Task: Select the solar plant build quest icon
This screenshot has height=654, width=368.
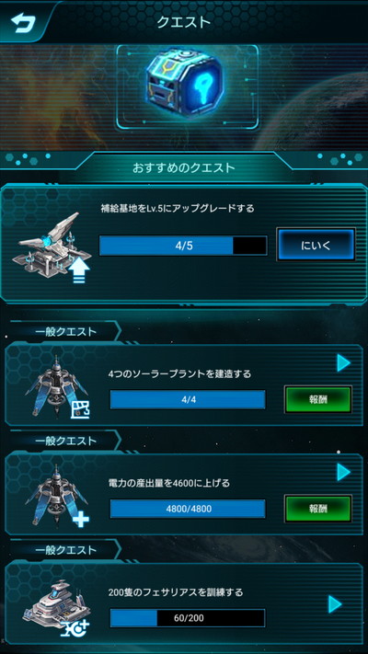Action: 57,387
